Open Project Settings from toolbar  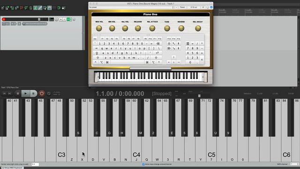pyautogui.click(x=17, y=8)
